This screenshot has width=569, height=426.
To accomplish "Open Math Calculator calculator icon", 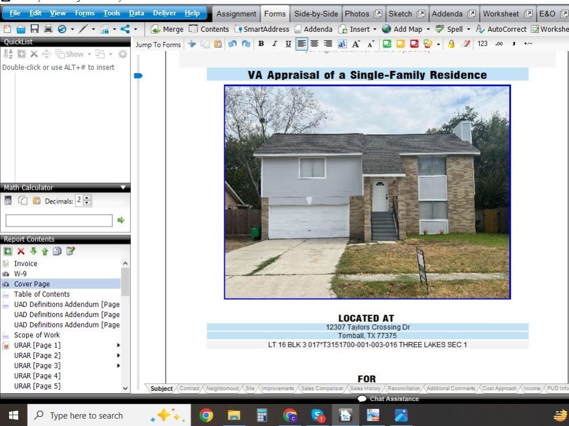I will [8, 201].
